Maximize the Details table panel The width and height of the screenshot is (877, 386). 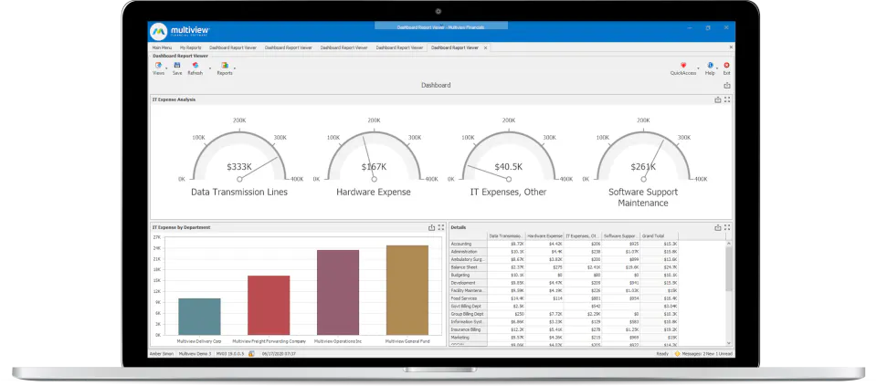click(727, 227)
